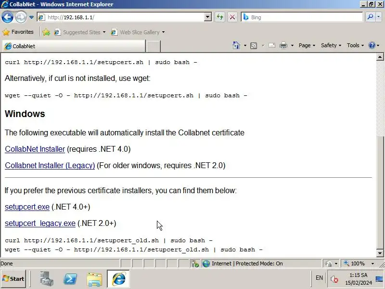Image resolution: width=385 pixels, height=289 pixels.
Task: Switch to Internet Explorer taskbar button
Action: tap(118, 279)
